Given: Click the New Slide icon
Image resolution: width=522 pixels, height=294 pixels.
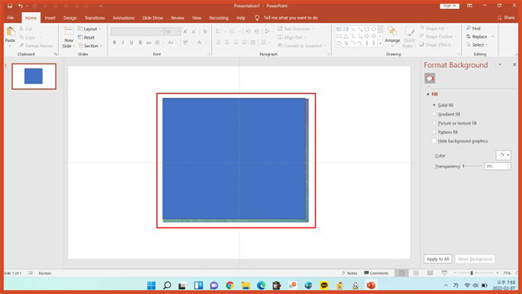Looking at the screenshot, I should 69,31.
